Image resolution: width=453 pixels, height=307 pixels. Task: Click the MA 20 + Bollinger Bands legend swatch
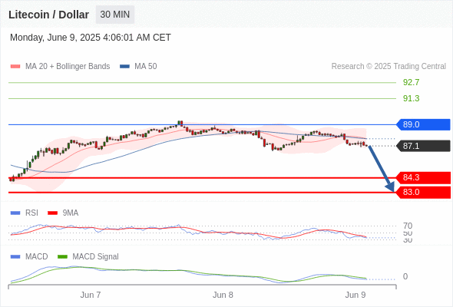[x=15, y=67]
